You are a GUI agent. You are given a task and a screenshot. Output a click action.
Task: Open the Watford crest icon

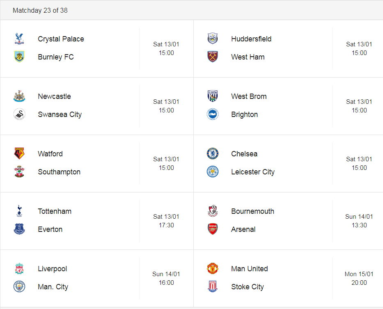pos(19,153)
